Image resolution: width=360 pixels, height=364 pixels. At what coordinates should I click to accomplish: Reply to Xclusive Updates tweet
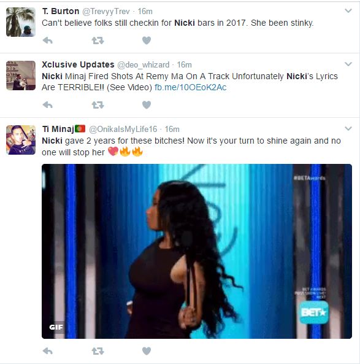[48, 105]
